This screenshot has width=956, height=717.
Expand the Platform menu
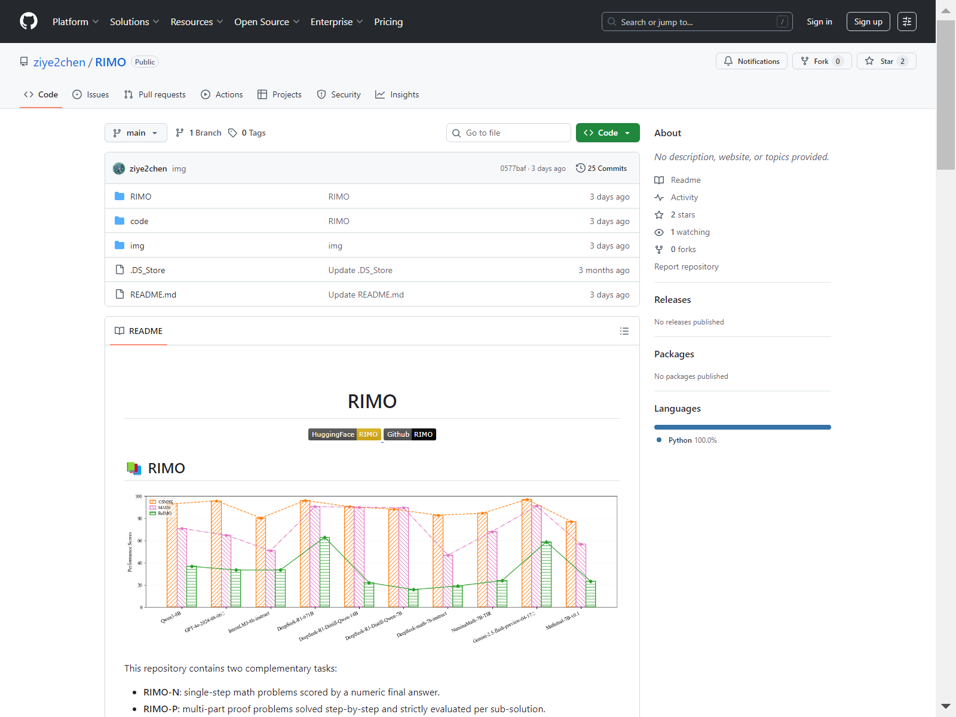75,22
